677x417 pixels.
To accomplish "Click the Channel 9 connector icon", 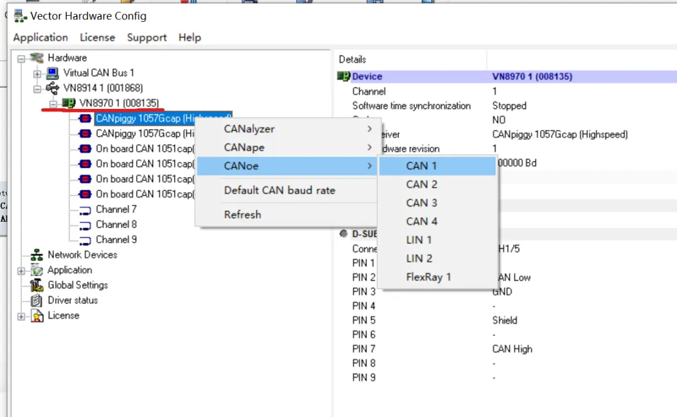I will (x=85, y=240).
